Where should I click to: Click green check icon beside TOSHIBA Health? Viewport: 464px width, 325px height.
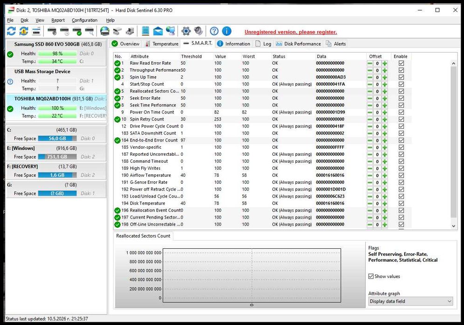coord(10,109)
